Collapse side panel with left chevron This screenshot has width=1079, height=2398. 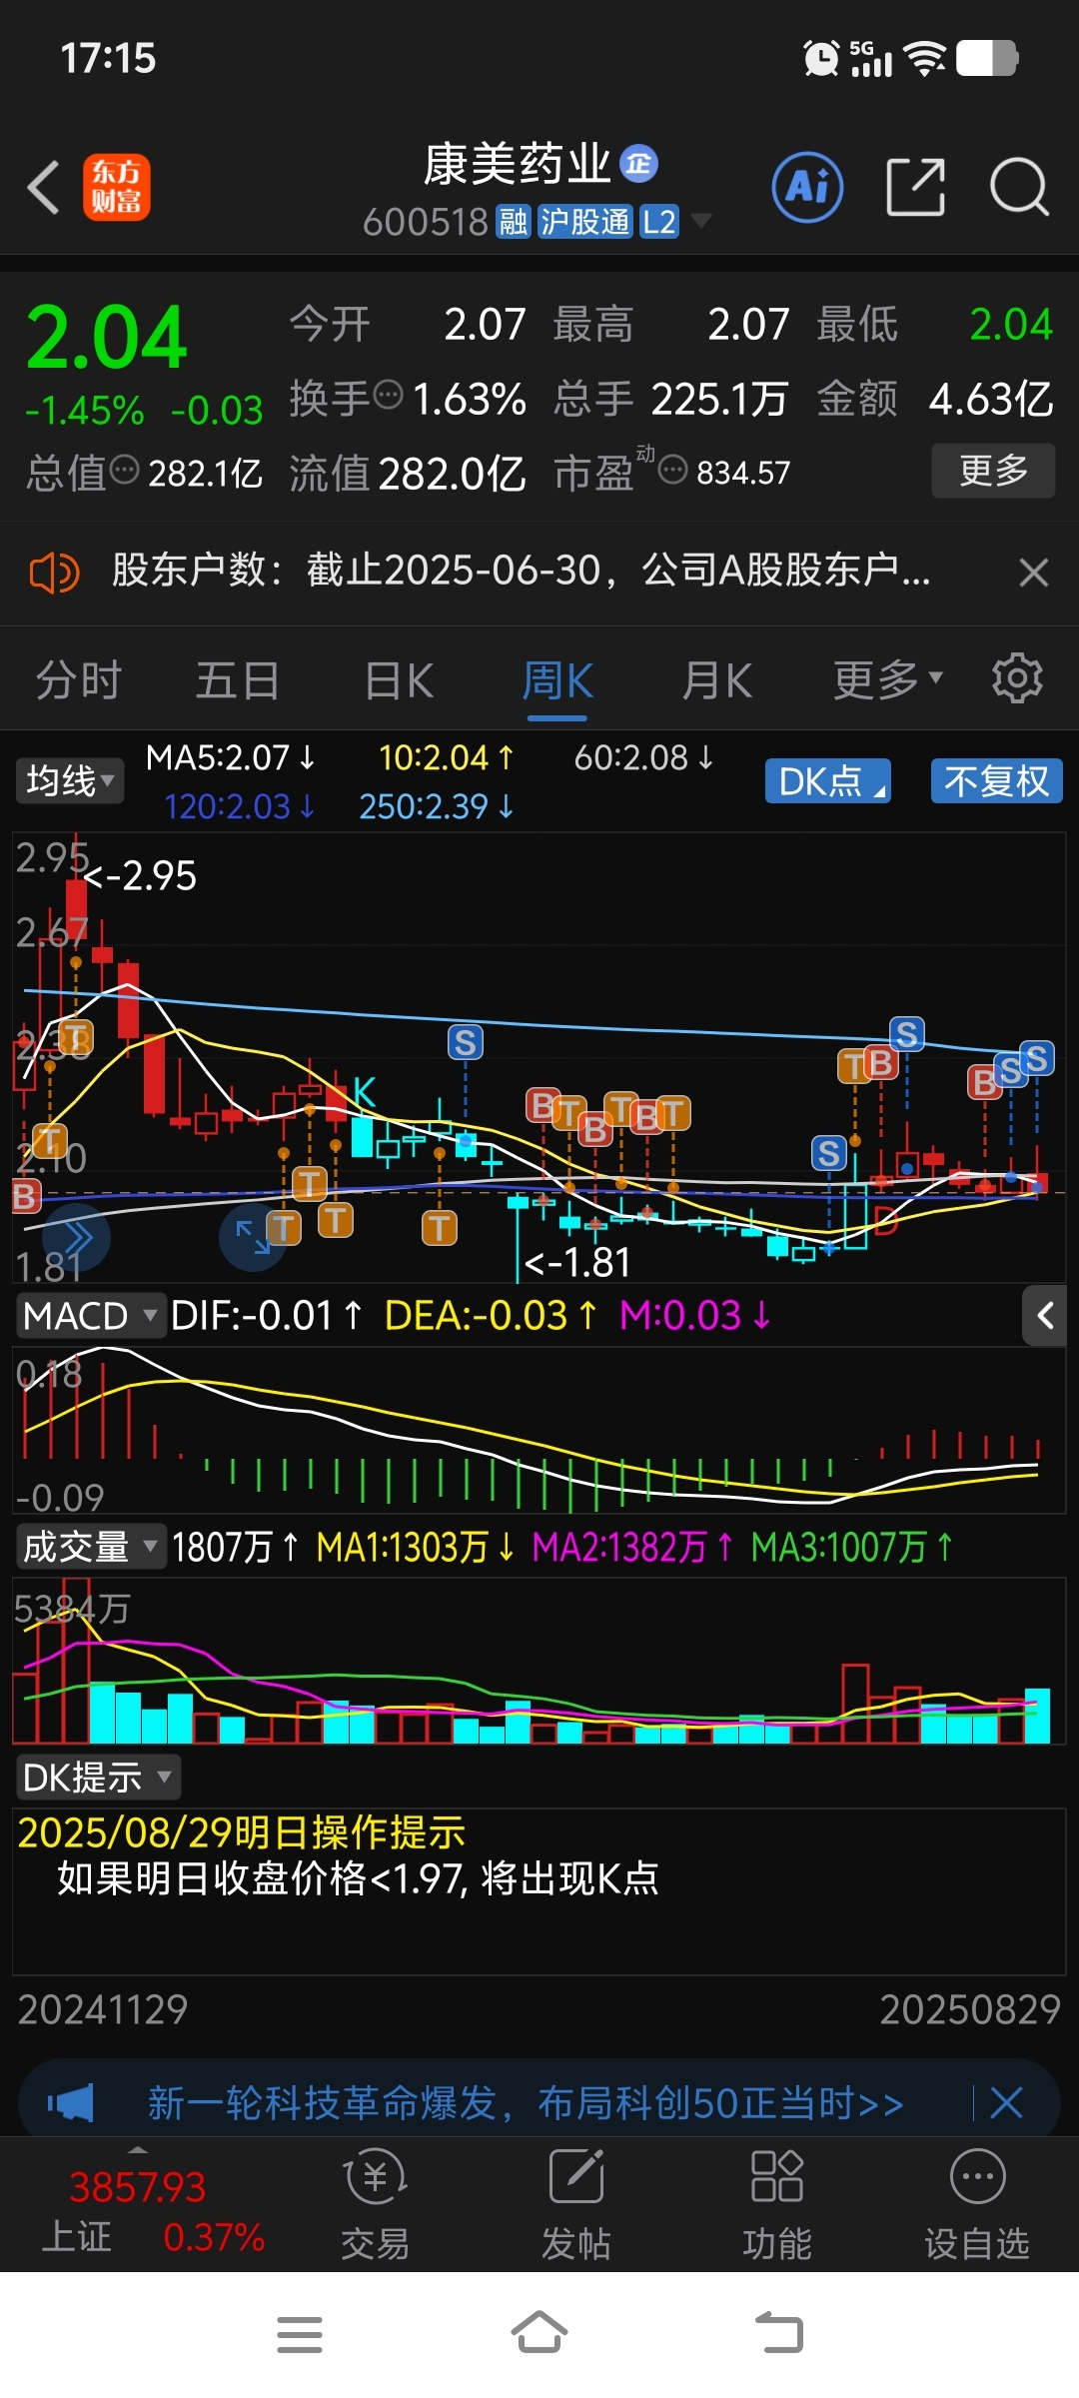[1045, 1316]
